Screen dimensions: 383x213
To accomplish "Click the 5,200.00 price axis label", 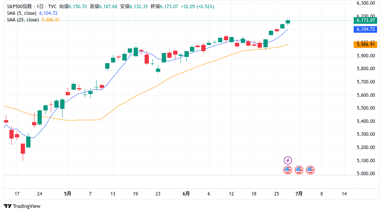I will 366,147.
